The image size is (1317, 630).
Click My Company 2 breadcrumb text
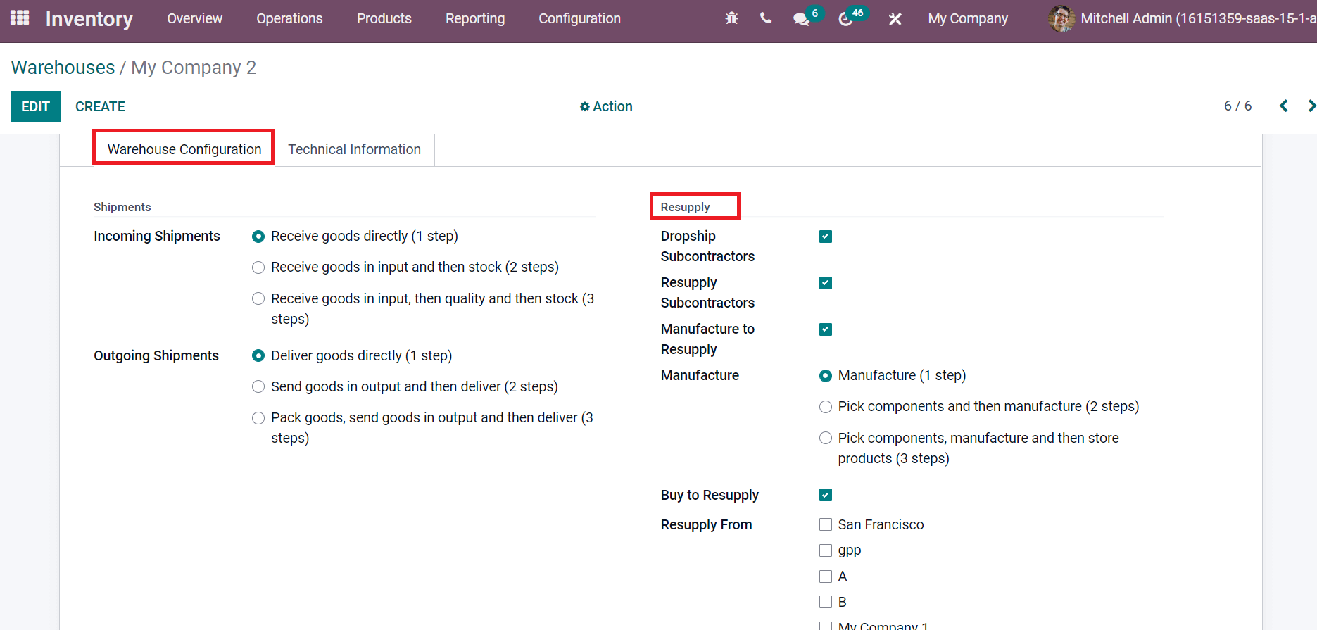pyautogui.click(x=194, y=68)
